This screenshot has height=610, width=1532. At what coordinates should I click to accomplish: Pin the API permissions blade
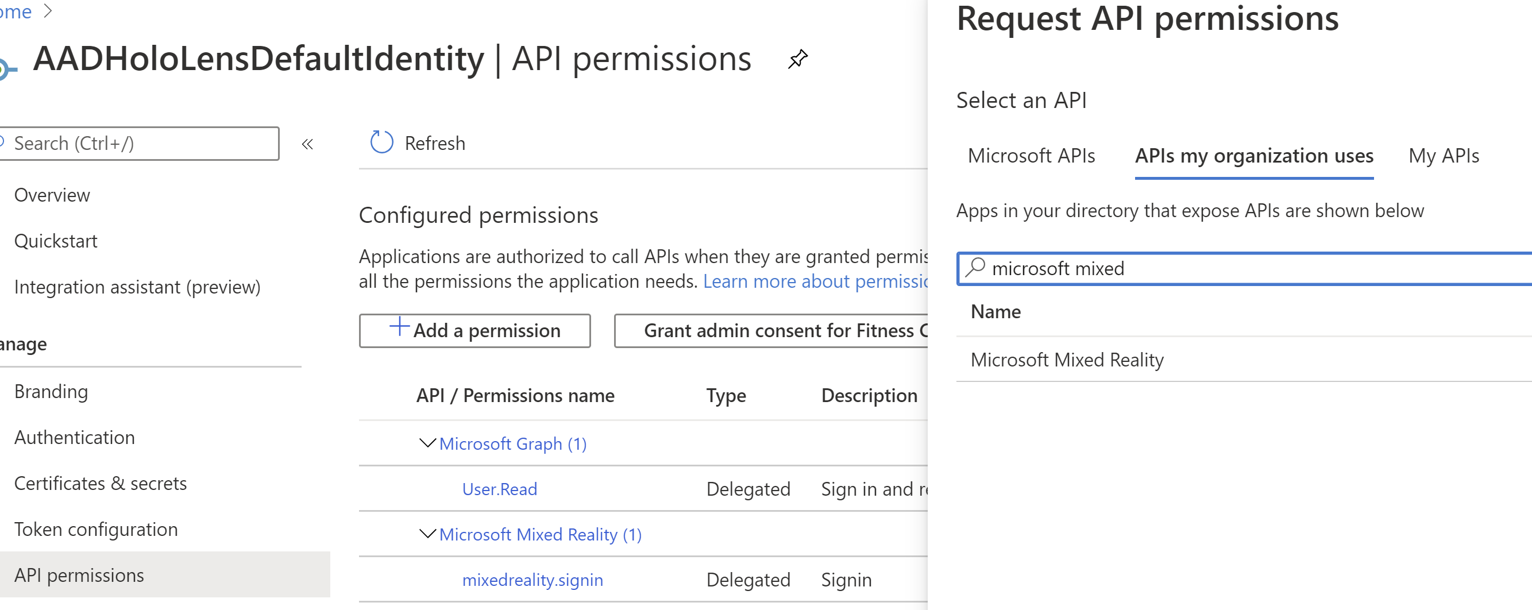pos(797,59)
